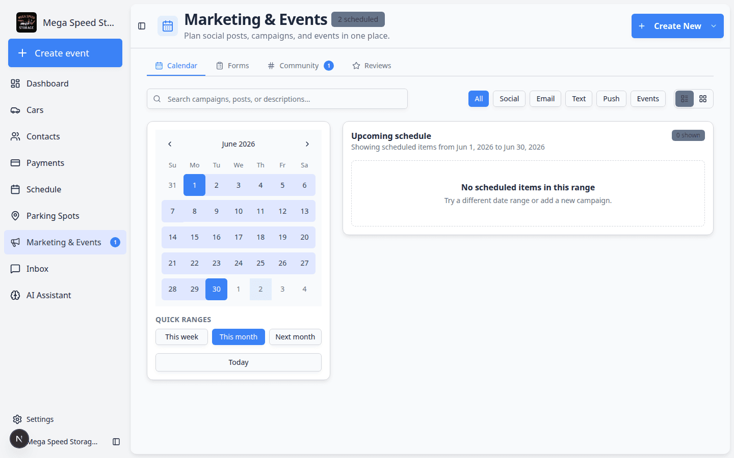734x458 pixels.
Task: Click the plus icon on Create New
Action: [x=642, y=26]
